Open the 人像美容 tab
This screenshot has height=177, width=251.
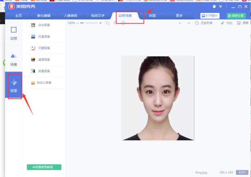(70, 16)
